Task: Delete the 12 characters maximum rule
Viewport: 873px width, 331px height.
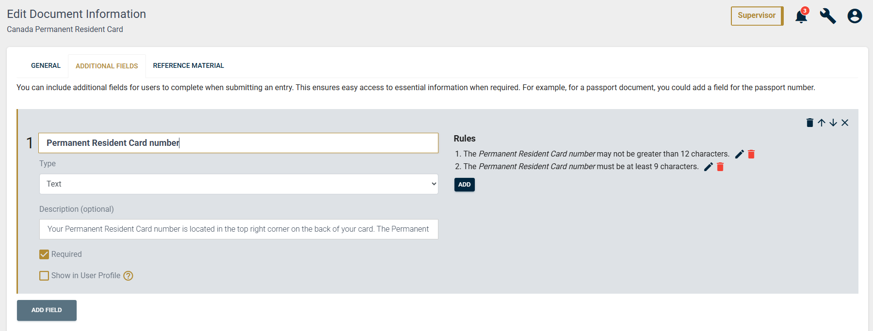Action: [x=751, y=154]
